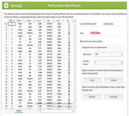
Task: Select row header 10
Action: [x=6, y=51]
